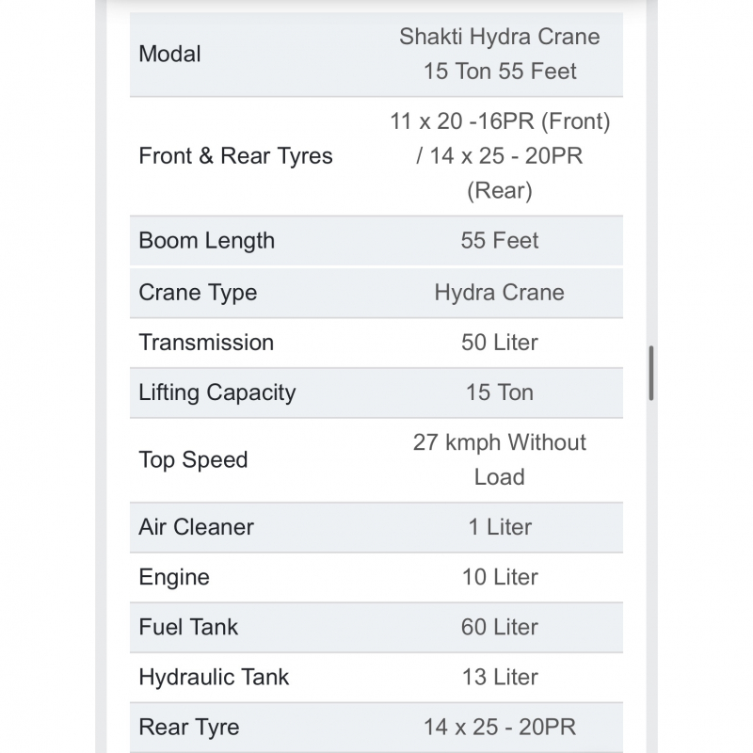The image size is (753, 753).
Task: Select the Hydra Crane value beside Crane Type
Action: 500,292
